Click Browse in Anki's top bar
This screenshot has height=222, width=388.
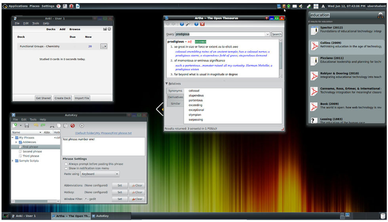pos(75,29)
